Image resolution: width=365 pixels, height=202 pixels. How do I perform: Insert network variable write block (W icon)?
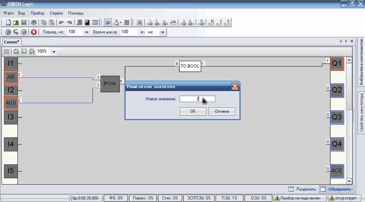point(201,22)
